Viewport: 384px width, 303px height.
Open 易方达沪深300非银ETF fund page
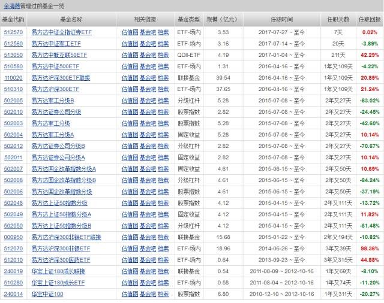pyautogui.click(x=61, y=249)
